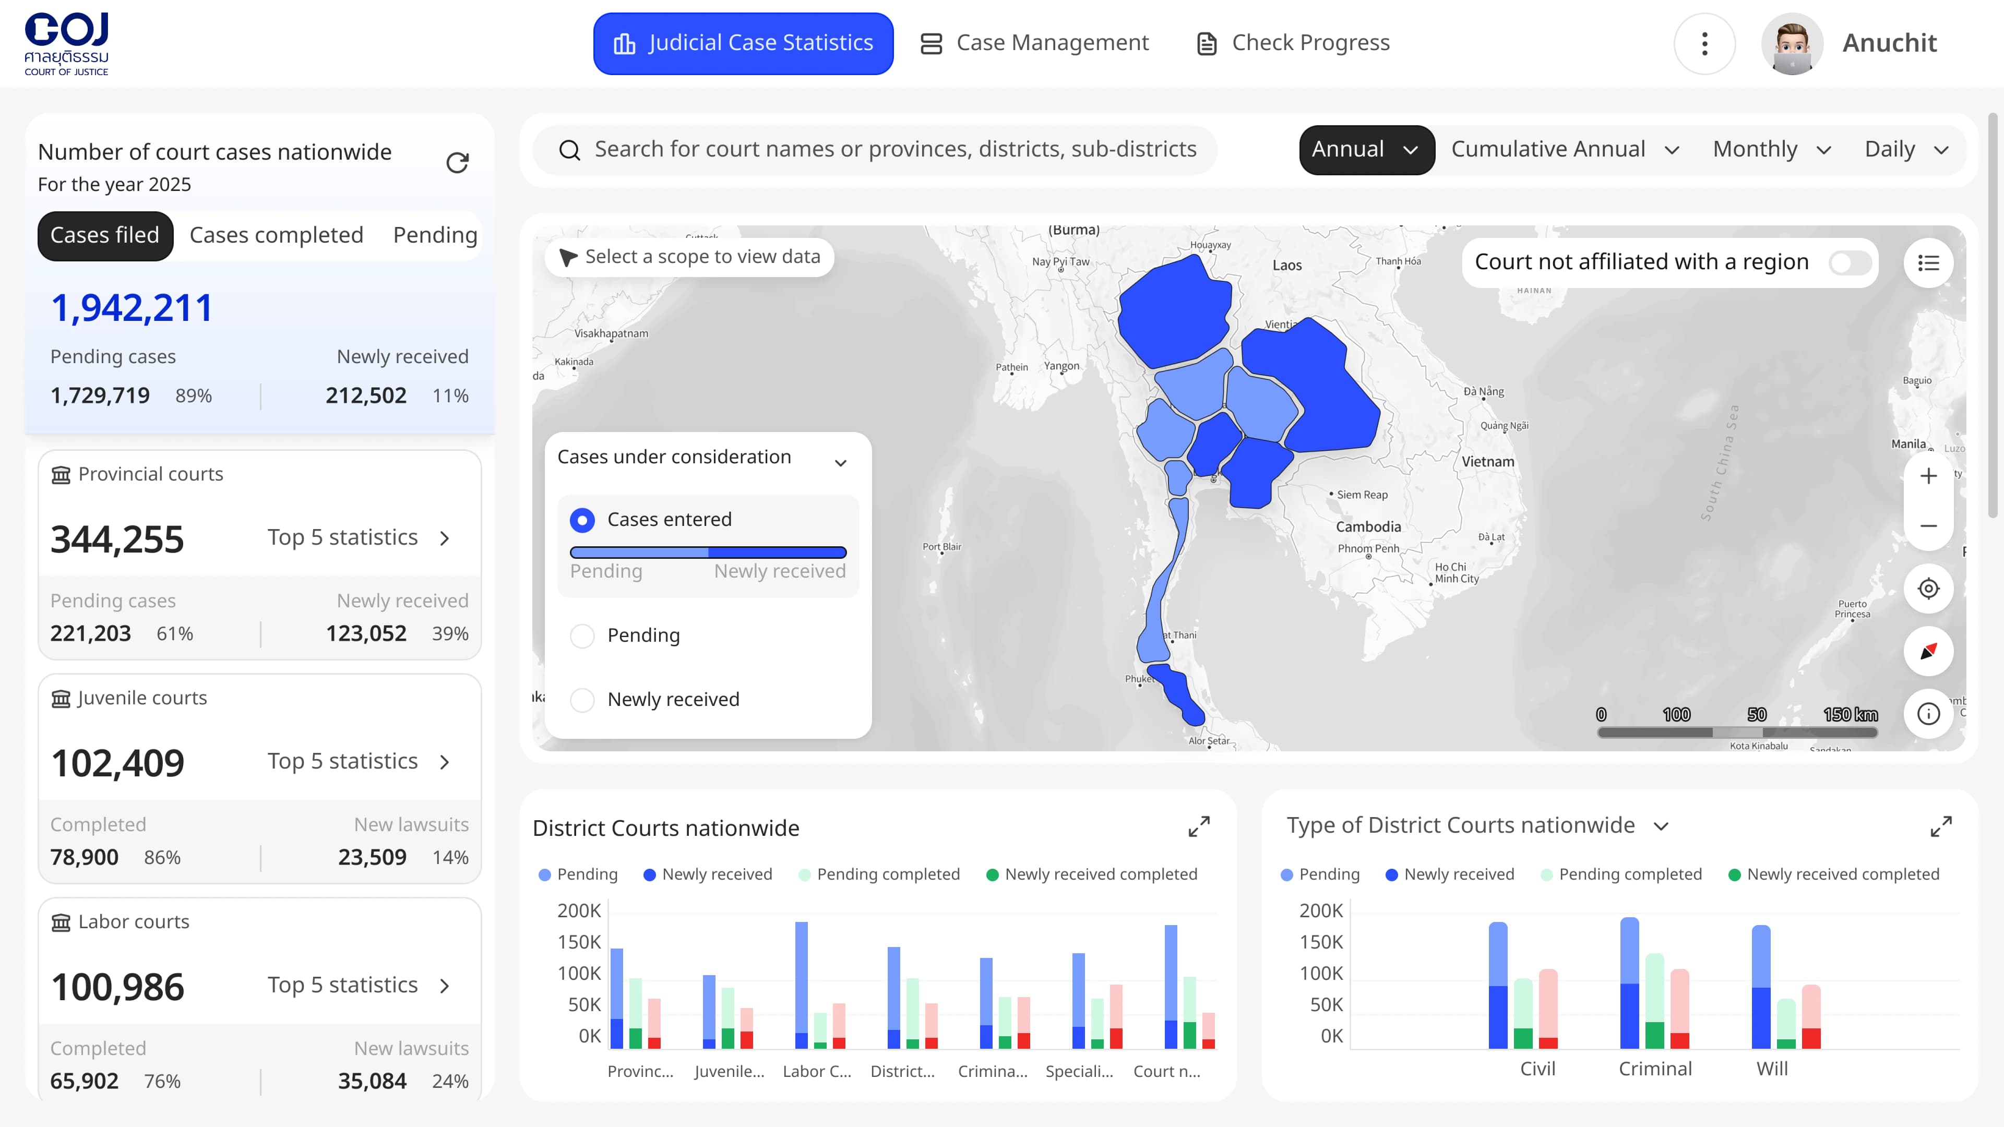Screen dimensions: 2004x1127
Task: Reset map orientation with the compass
Action: [x=1928, y=651]
